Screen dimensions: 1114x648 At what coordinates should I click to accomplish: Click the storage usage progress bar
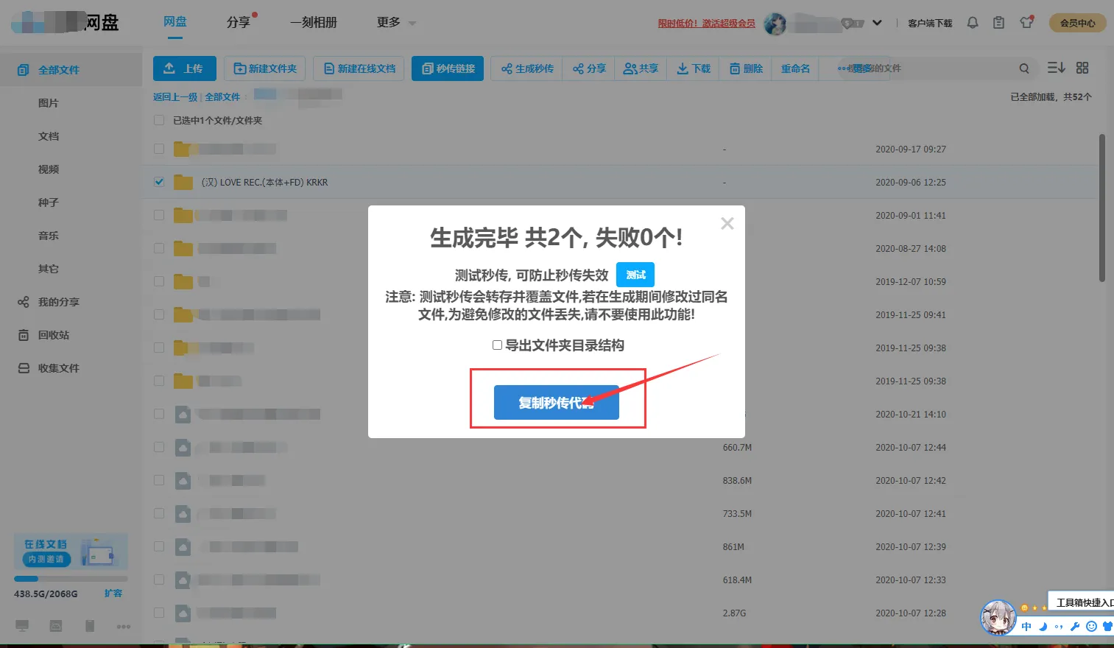click(70, 577)
